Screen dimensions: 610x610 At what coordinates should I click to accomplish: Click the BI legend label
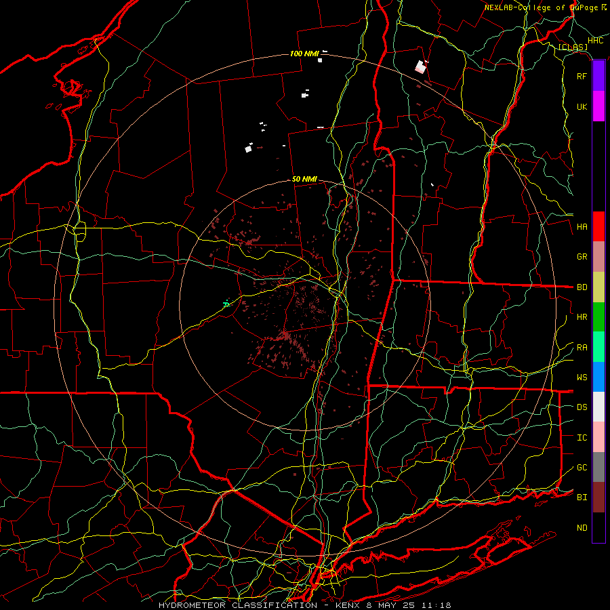[x=582, y=497]
